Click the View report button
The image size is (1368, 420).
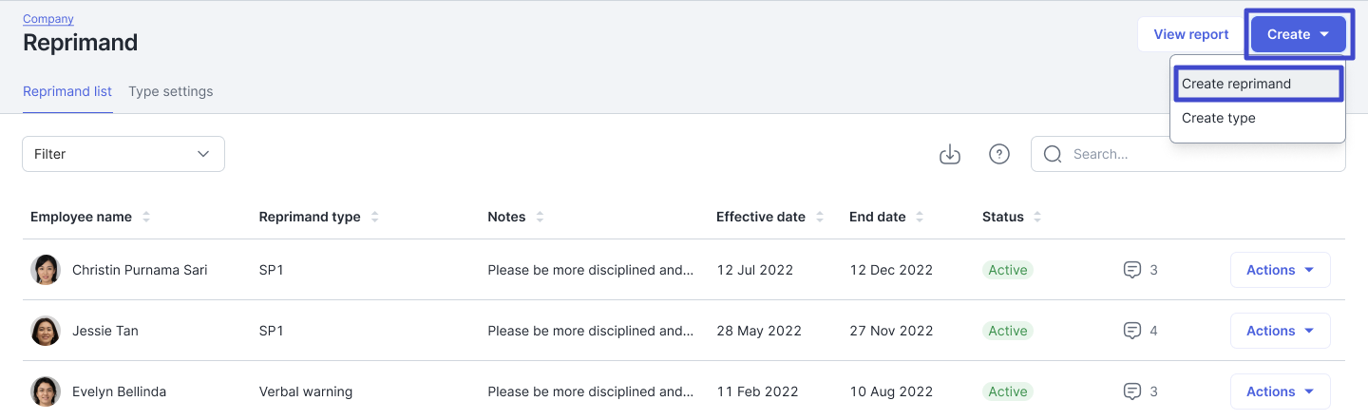1191,34
